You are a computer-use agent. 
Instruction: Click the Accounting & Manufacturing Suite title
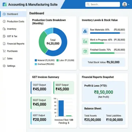point(33,5)
